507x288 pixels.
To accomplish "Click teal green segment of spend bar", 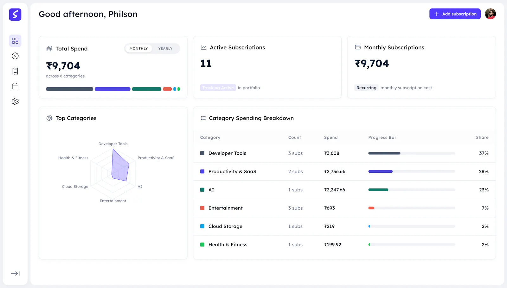I will point(147,89).
